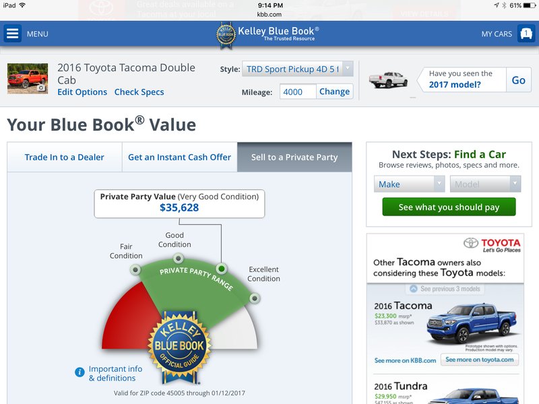This screenshot has height=404, width=539.
Task: Click the battery icon in status bar
Action: coord(530,5)
